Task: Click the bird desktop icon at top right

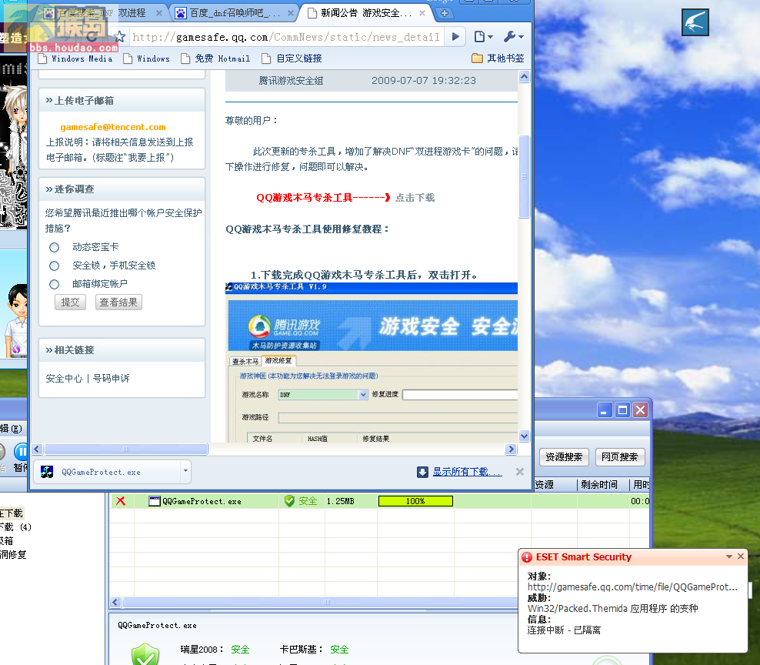Action: point(695,22)
